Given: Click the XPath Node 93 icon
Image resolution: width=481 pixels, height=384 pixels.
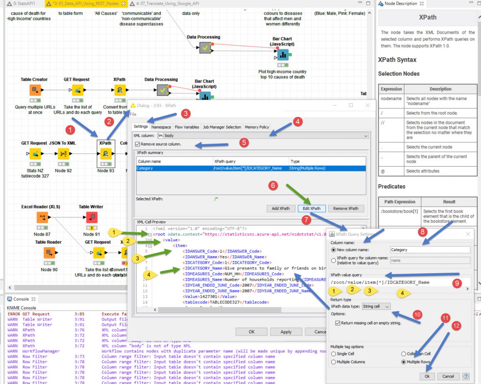Looking at the screenshot, I should click(x=106, y=154).
